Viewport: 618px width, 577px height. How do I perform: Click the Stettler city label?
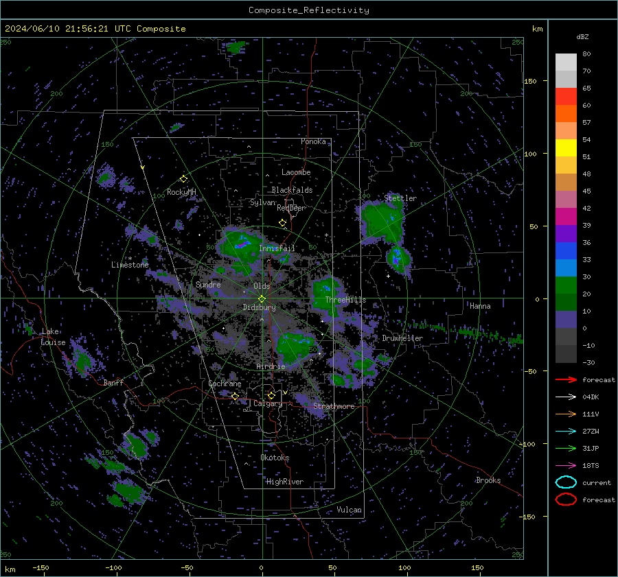coord(400,198)
